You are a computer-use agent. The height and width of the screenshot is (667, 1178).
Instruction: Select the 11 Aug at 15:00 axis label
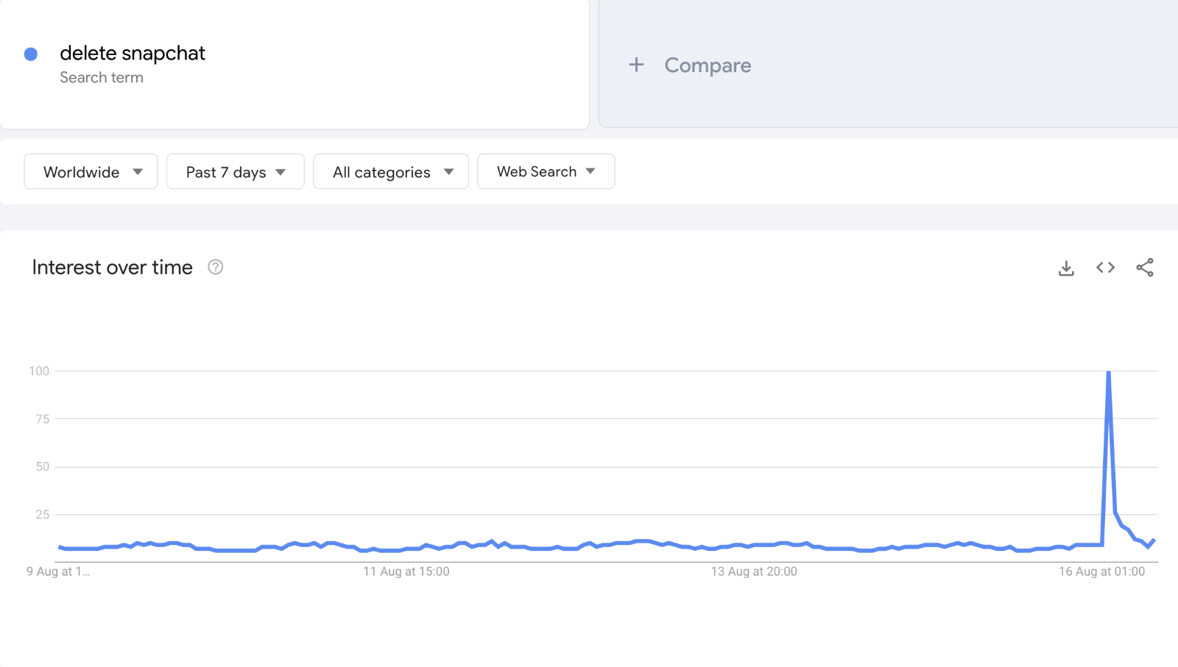406,571
